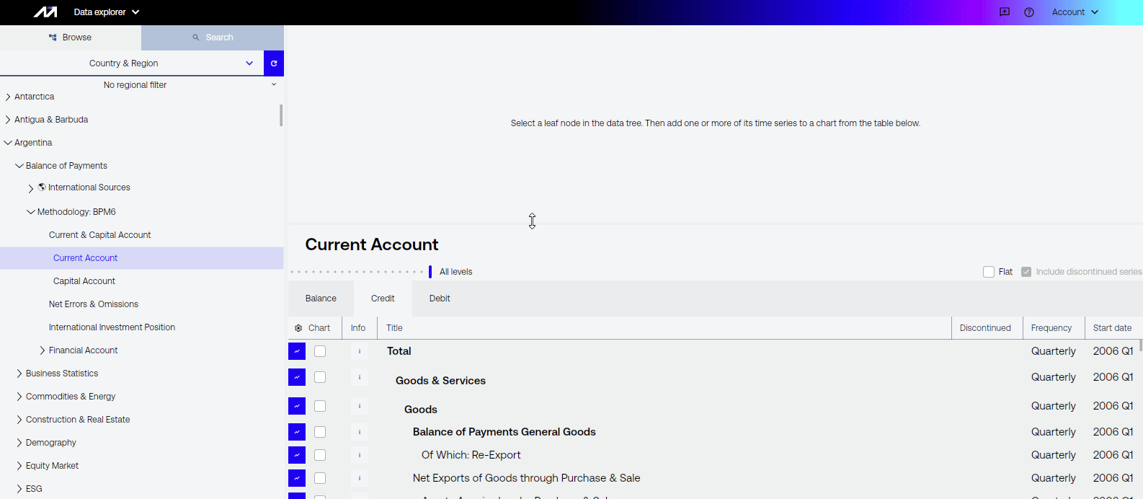1143x499 pixels.
Task: Collapse the Argentina tree node
Action: click(8, 143)
